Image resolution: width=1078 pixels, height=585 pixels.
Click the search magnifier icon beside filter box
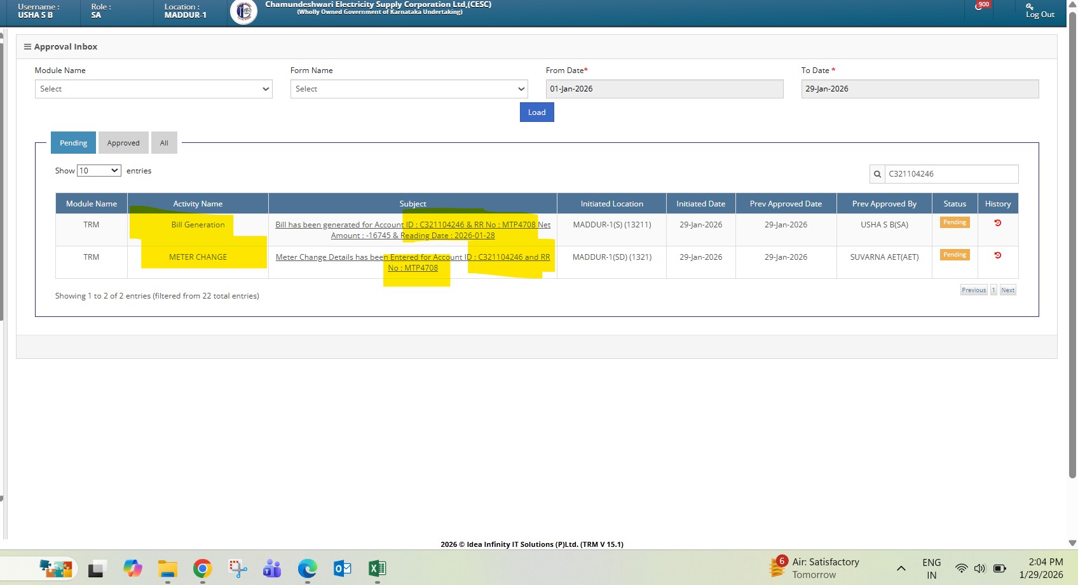[x=877, y=174]
